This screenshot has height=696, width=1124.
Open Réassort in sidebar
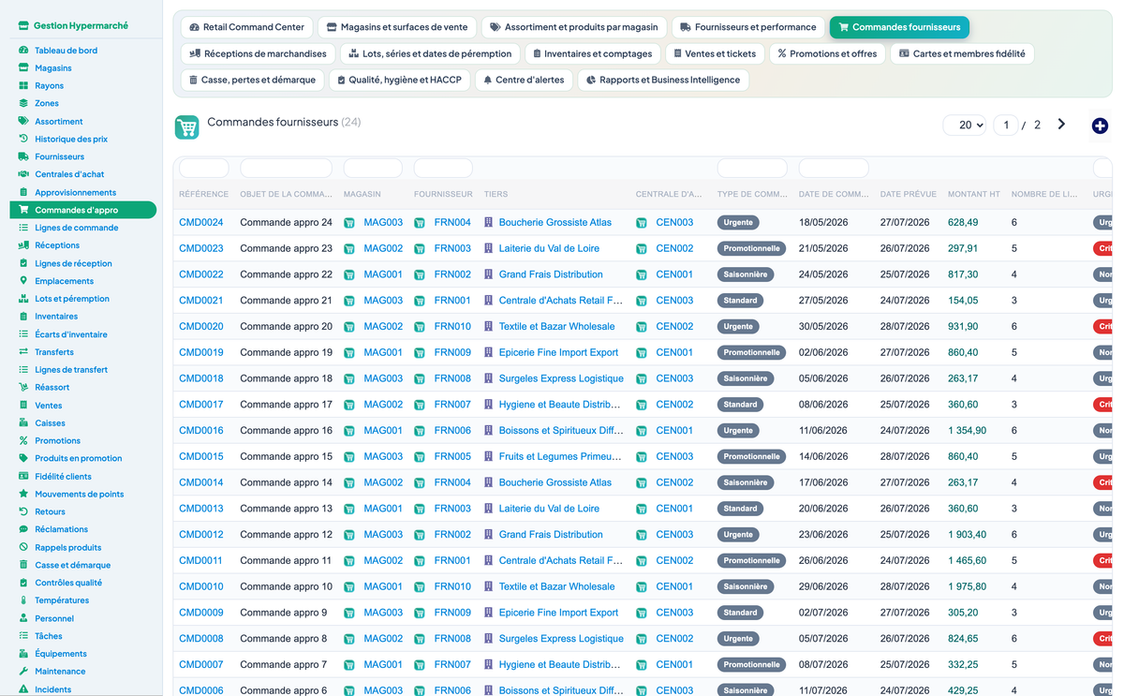(x=52, y=388)
